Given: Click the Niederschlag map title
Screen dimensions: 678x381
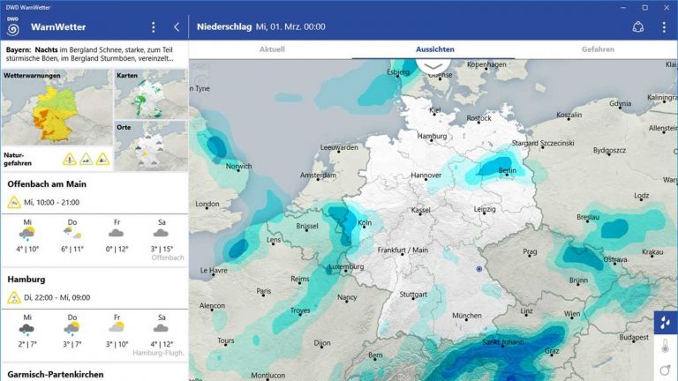Looking at the screenshot, I should click(x=224, y=26).
